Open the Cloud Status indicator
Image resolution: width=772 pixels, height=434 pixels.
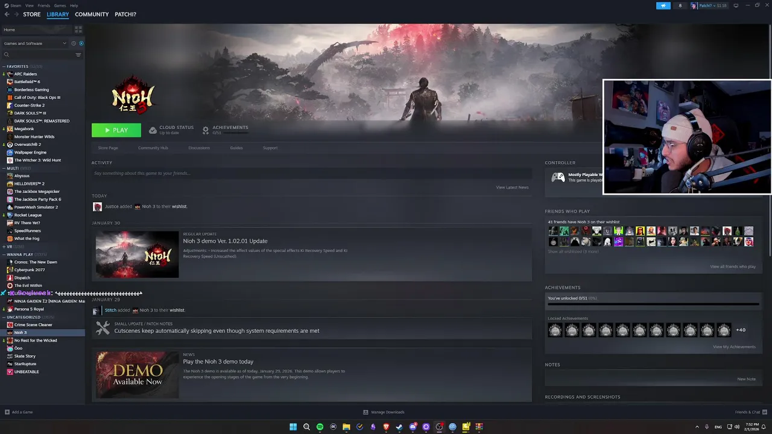pyautogui.click(x=171, y=130)
